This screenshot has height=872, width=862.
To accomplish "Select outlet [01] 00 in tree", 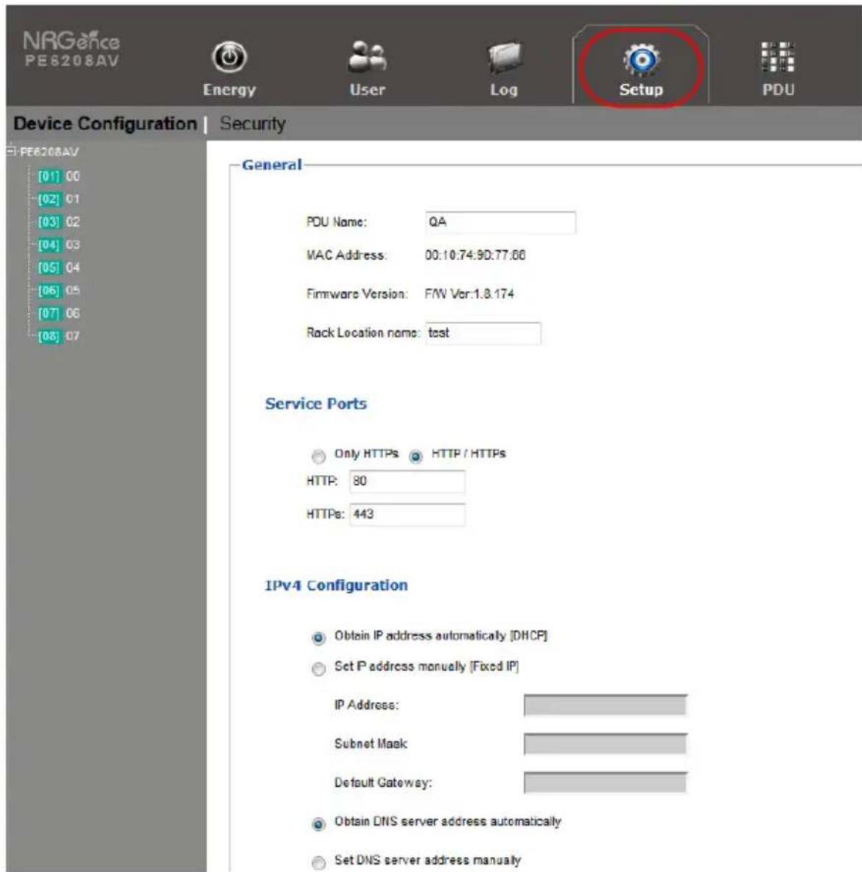I will coord(58,176).
